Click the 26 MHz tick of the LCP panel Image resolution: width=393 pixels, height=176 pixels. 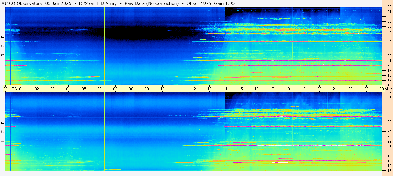coord(389,122)
